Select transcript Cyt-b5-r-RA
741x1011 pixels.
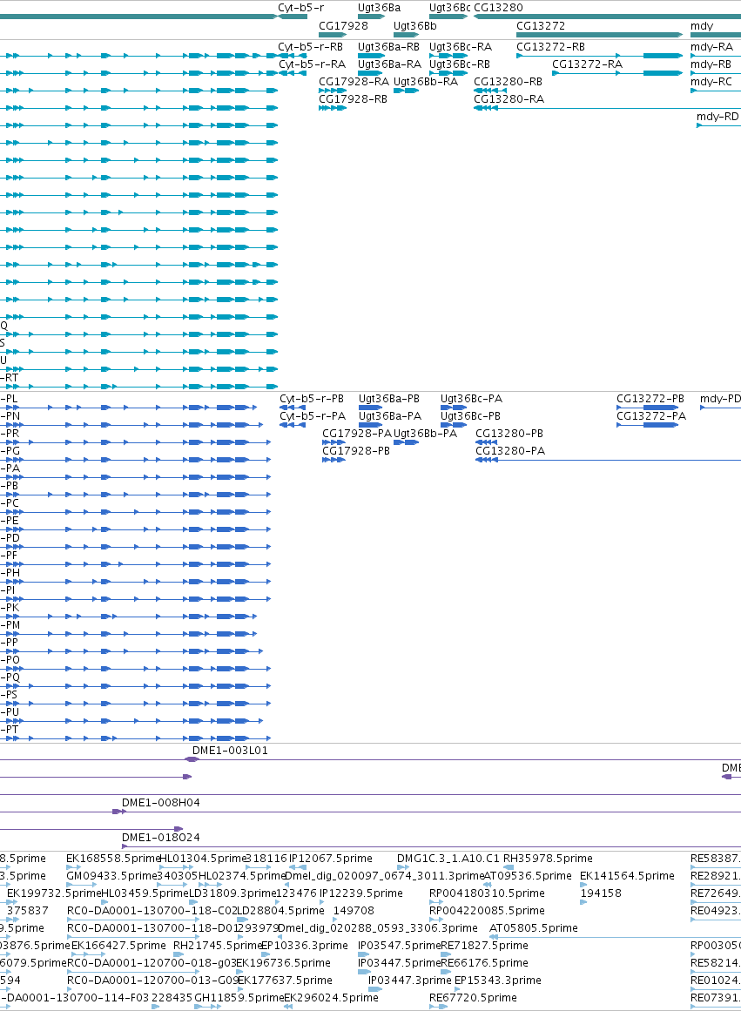312,64
